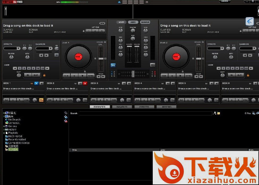
Task: Pause playback on Deck 2
Action: 172,76
